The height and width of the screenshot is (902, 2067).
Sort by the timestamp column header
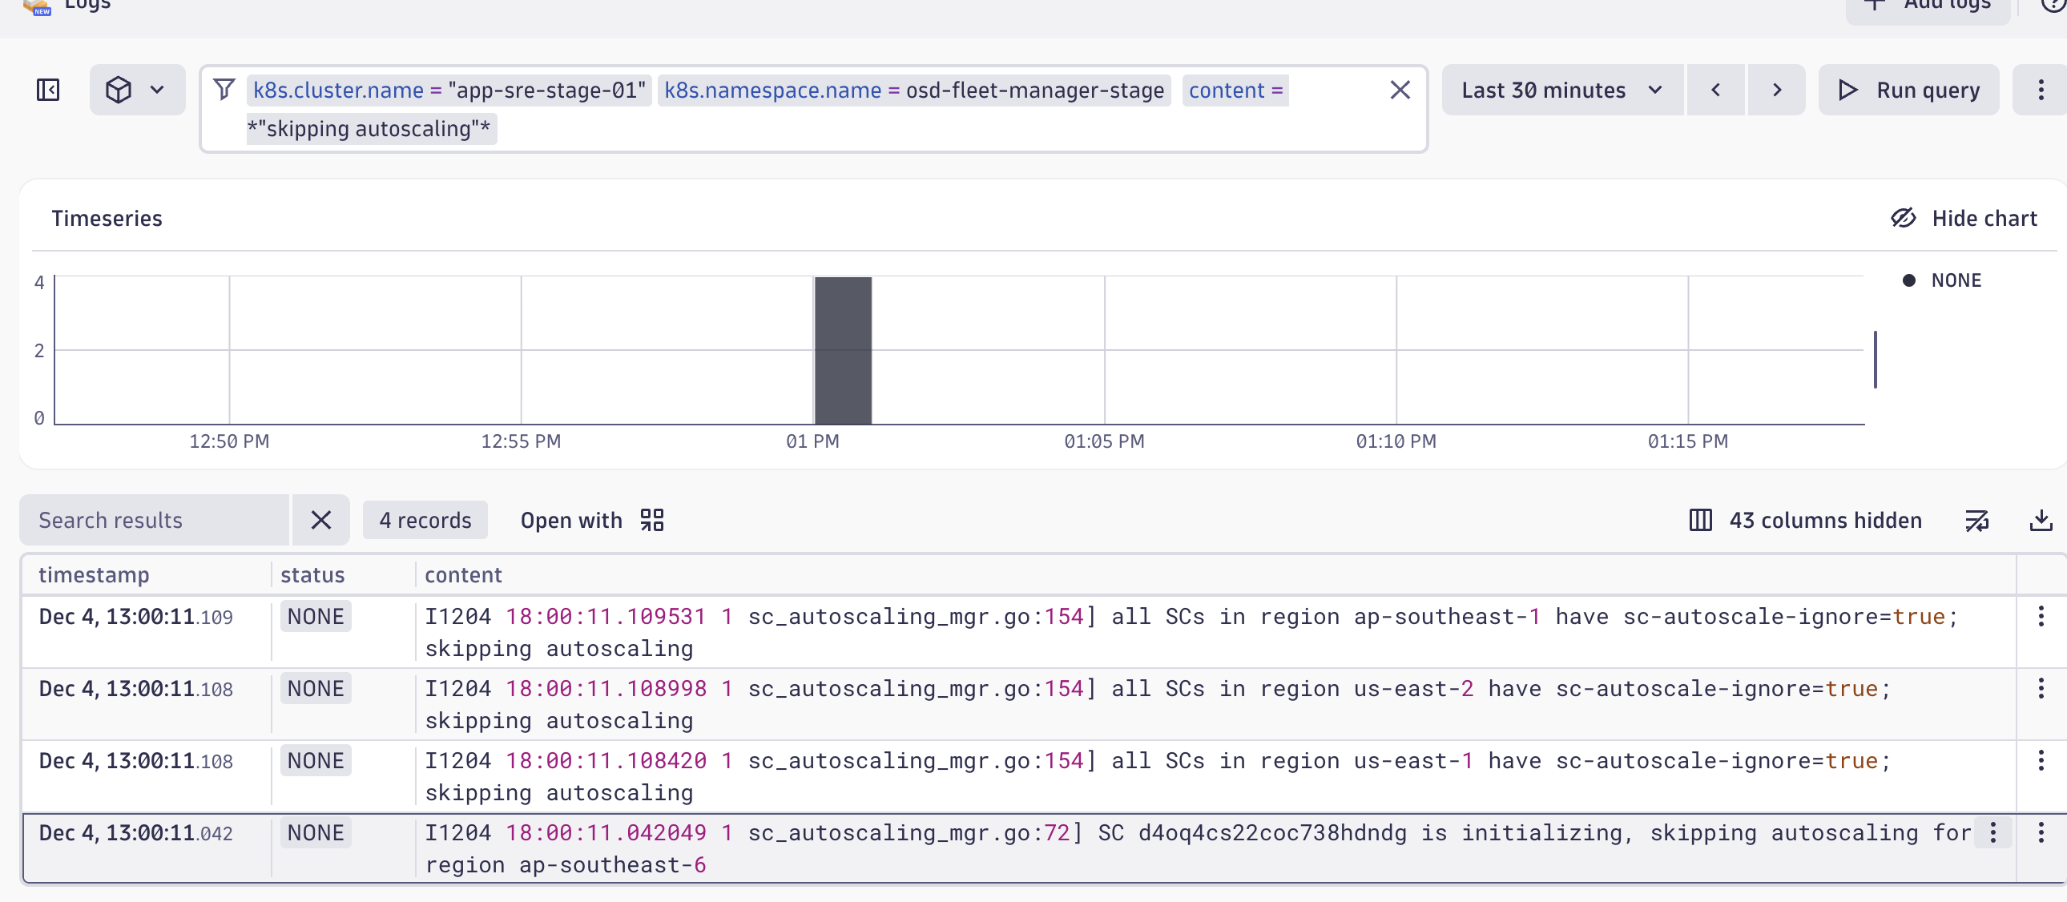coord(94,574)
